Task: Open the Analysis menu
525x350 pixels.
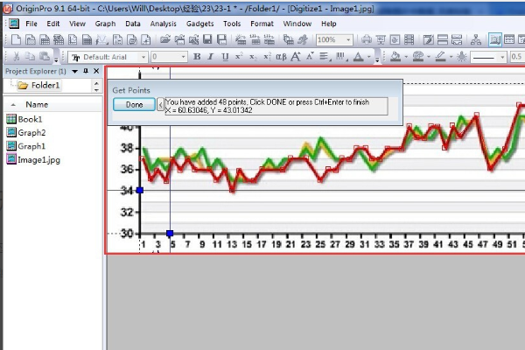Action: click(x=163, y=24)
